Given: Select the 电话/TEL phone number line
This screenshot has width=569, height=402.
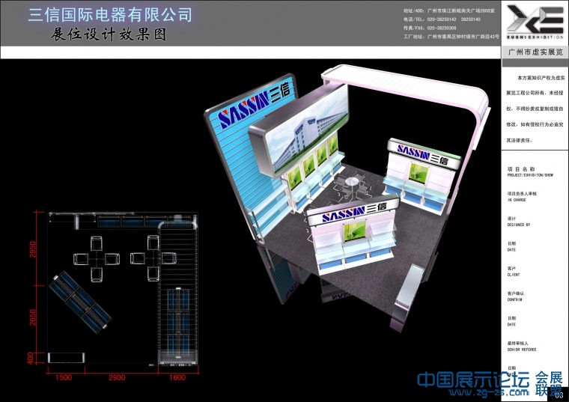Looking at the screenshot, I should [442, 19].
